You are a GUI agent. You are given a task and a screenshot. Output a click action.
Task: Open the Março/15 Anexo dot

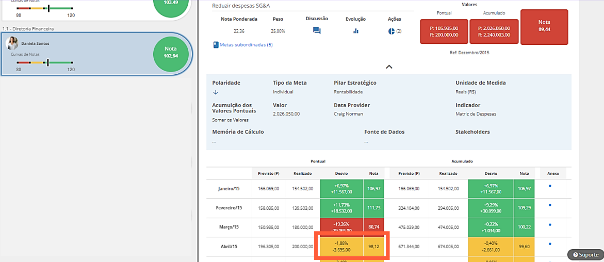point(550,224)
